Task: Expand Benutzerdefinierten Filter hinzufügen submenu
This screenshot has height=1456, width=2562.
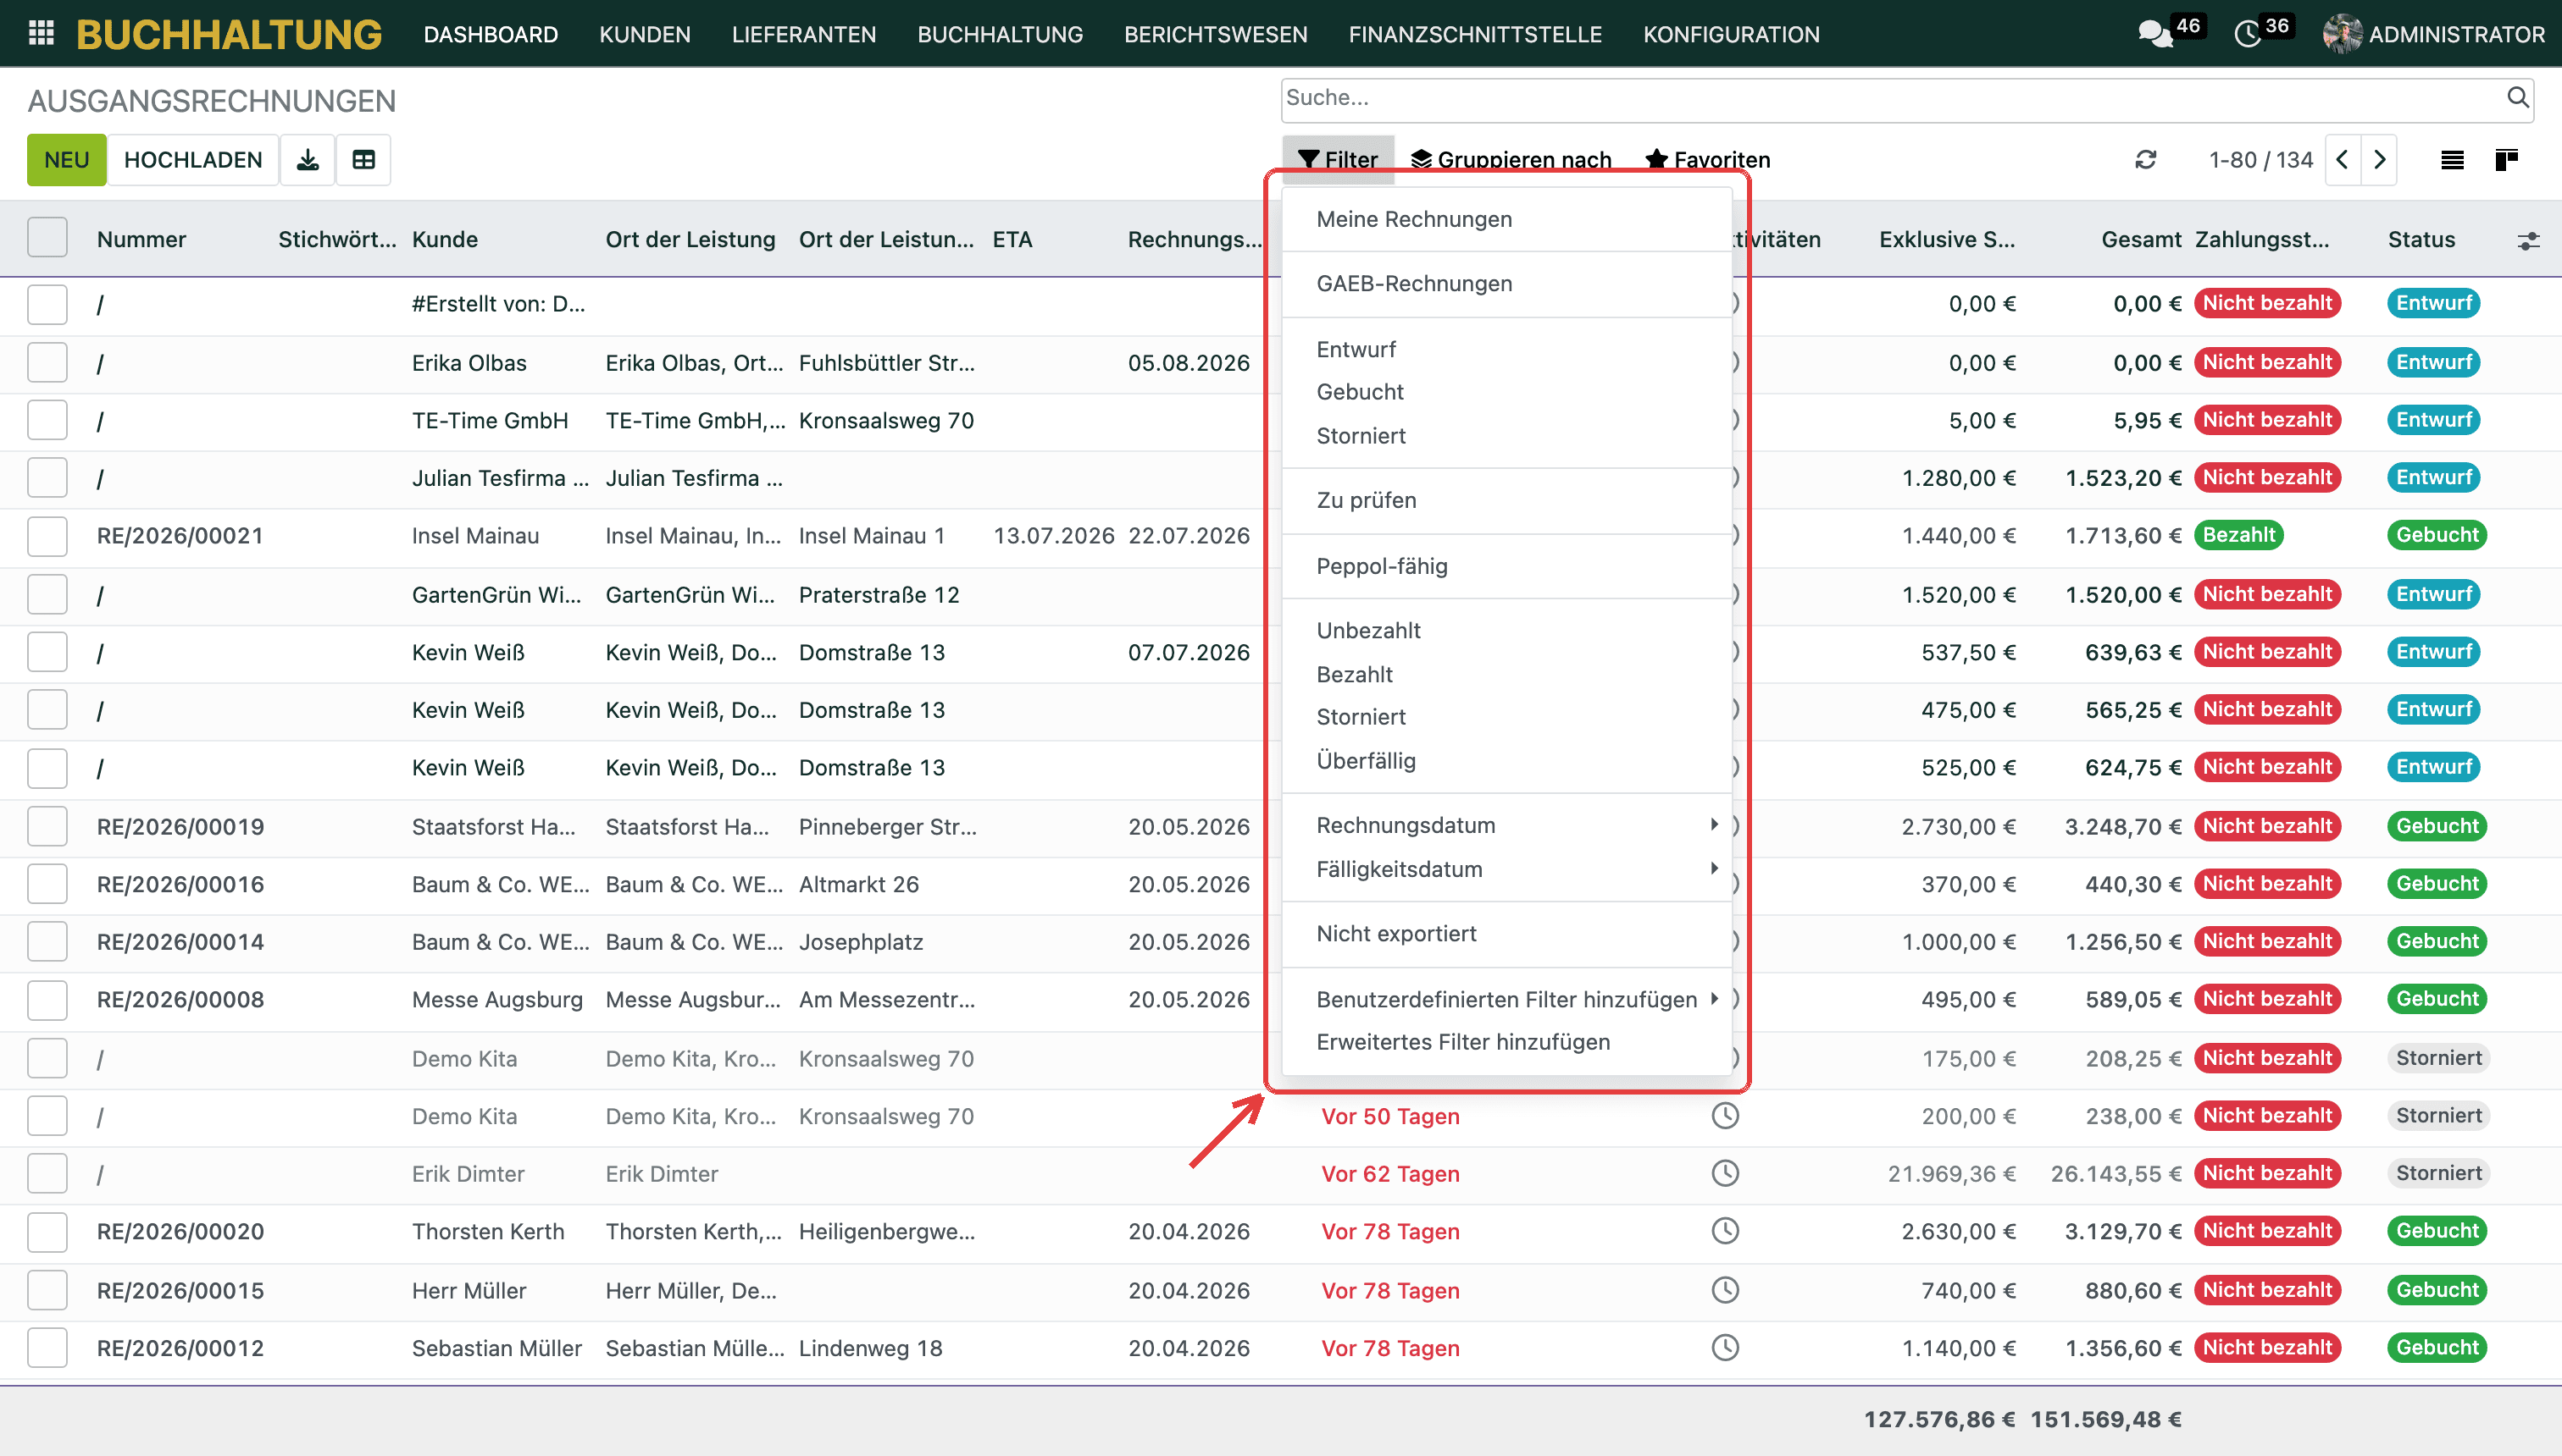Action: [x=1506, y=1000]
